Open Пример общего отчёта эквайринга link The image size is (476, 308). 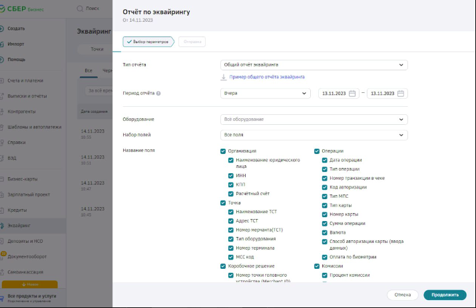pyautogui.click(x=267, y=77)
